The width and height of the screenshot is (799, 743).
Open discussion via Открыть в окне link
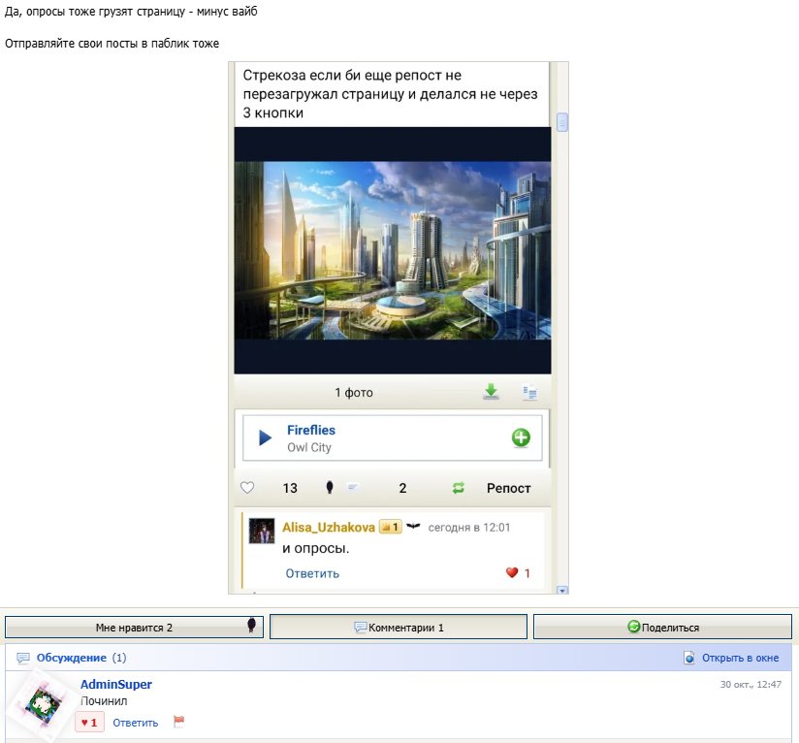(741, 658)
